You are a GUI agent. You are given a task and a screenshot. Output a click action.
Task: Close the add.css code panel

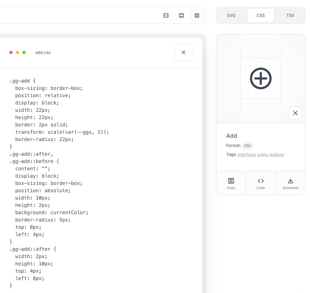(x=183, y=52)
